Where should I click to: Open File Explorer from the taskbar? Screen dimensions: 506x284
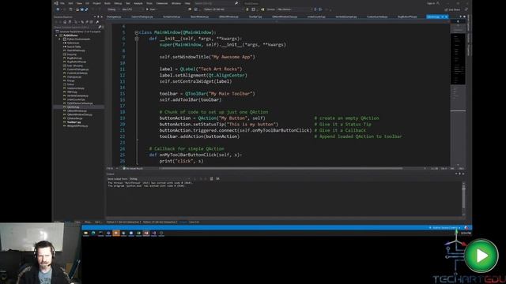(86, 233)
